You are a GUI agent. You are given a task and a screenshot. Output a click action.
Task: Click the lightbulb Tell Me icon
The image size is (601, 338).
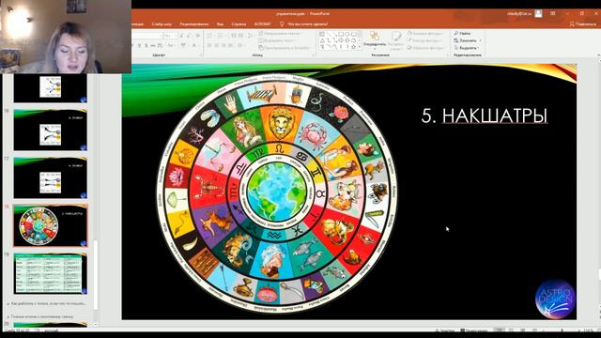(x=282, y=23)
